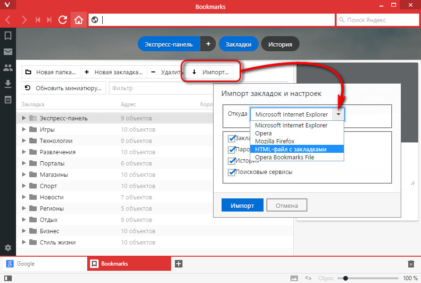The image size is (421, 283).
Task: Switch to the История page tab
Action: tap(280, 44)
